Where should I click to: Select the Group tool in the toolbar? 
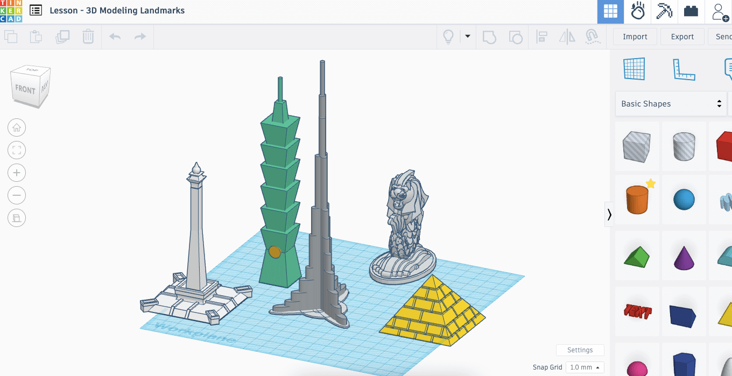point(489,37)
